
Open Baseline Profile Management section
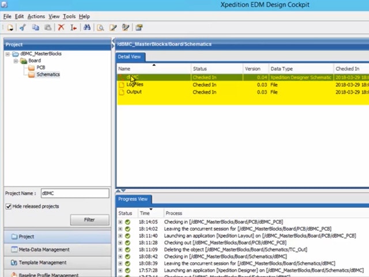click(x=58, y=274)
